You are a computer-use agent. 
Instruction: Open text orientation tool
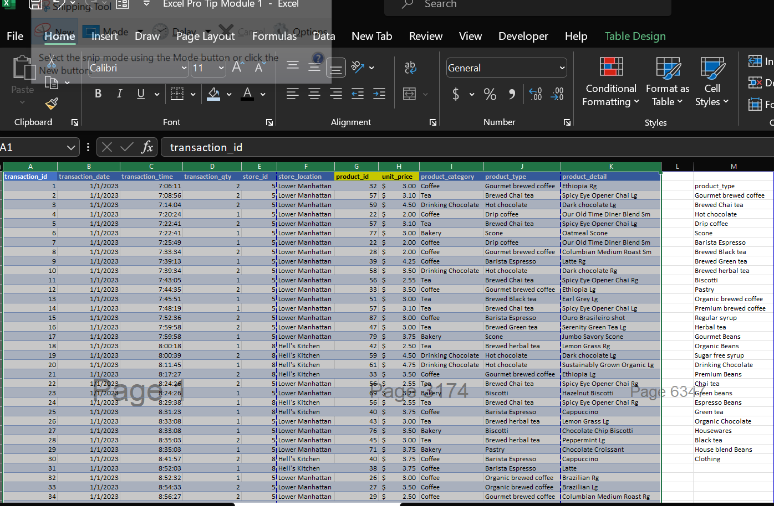tap(358, 67)
